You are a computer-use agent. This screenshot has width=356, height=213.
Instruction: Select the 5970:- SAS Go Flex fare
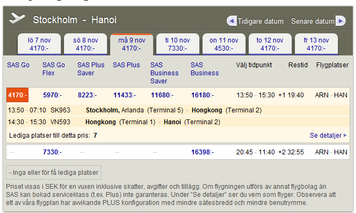53,95
